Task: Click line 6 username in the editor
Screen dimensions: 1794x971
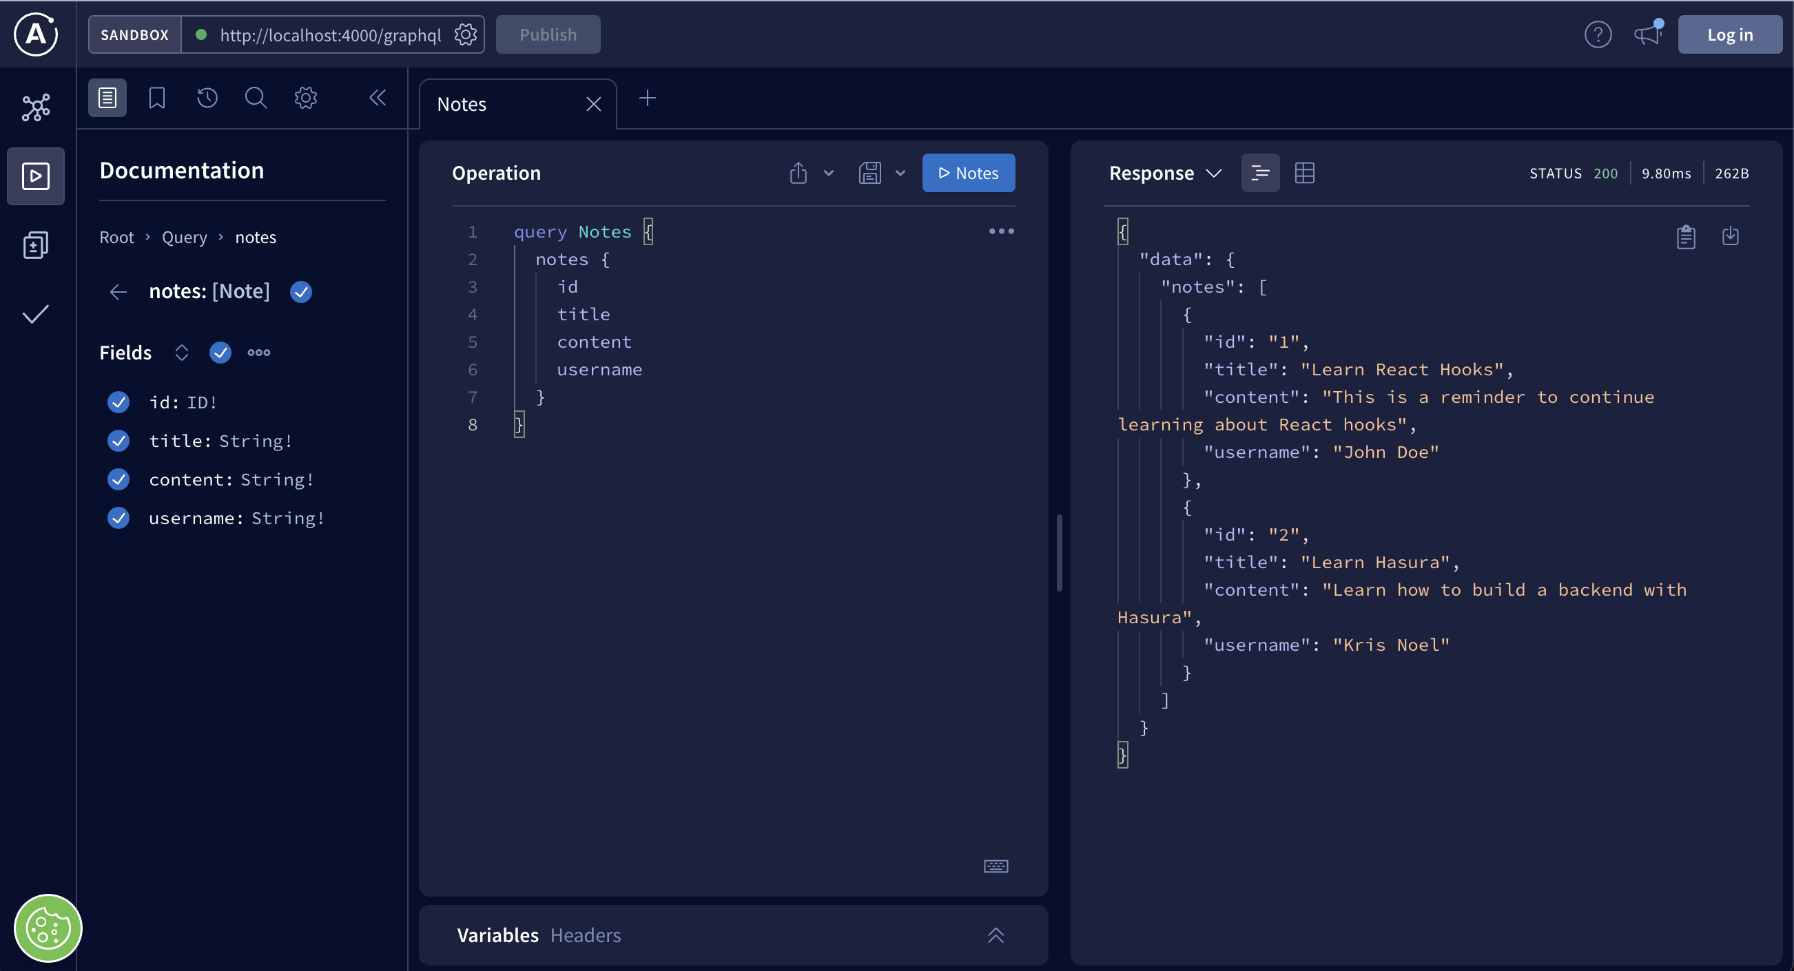Action: click(599, 370)
